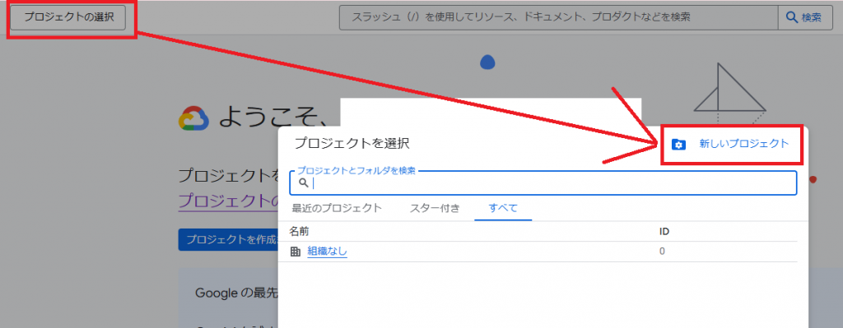This screenshot has width=843, height=328.
Task: Click the building icon beside 組織なし
Action: click(x=296, y=252)
